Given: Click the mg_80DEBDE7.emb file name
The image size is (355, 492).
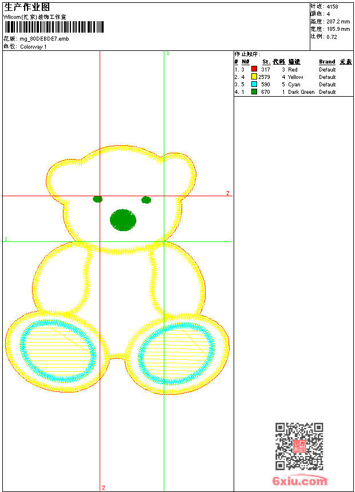Looking at the screenshot, I should pyautogui.click(x=44, y=39).
